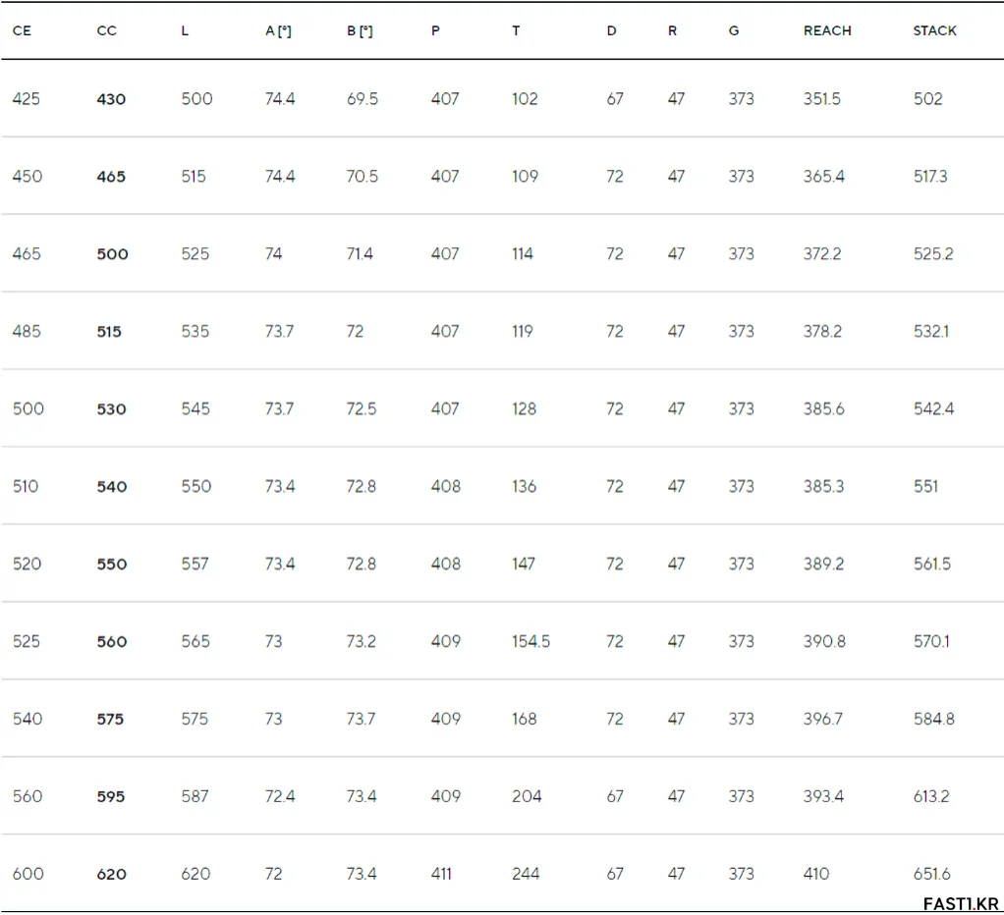The image size is (1004, 915).
Task: Select the T value 154.5
Action: coord(530,641)
